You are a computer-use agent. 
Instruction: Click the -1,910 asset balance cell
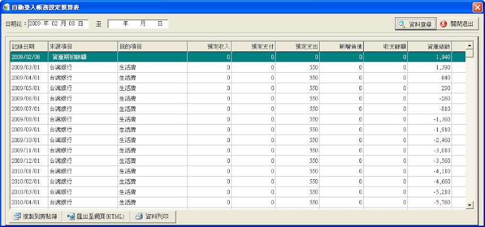coord(430,129)
